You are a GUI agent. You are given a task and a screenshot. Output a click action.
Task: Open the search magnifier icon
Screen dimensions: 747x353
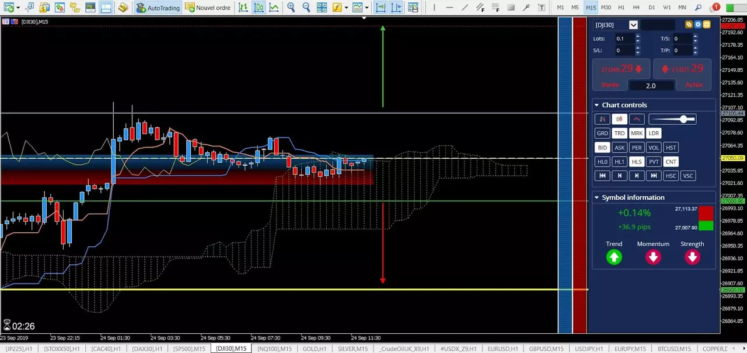(x=698, y=8)
